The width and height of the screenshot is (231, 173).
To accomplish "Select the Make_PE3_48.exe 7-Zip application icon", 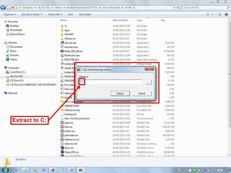I will pyautogui.click(x=62, y=51).
